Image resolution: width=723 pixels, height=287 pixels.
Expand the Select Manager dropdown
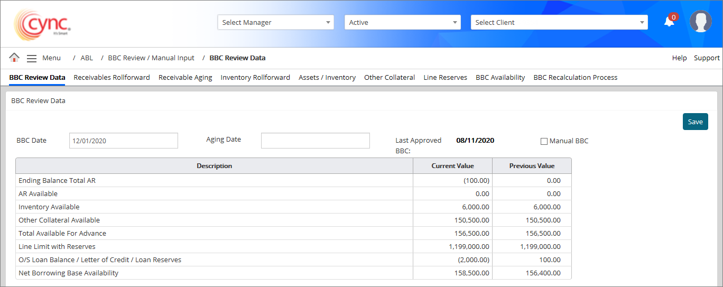(x=275, y=22)
